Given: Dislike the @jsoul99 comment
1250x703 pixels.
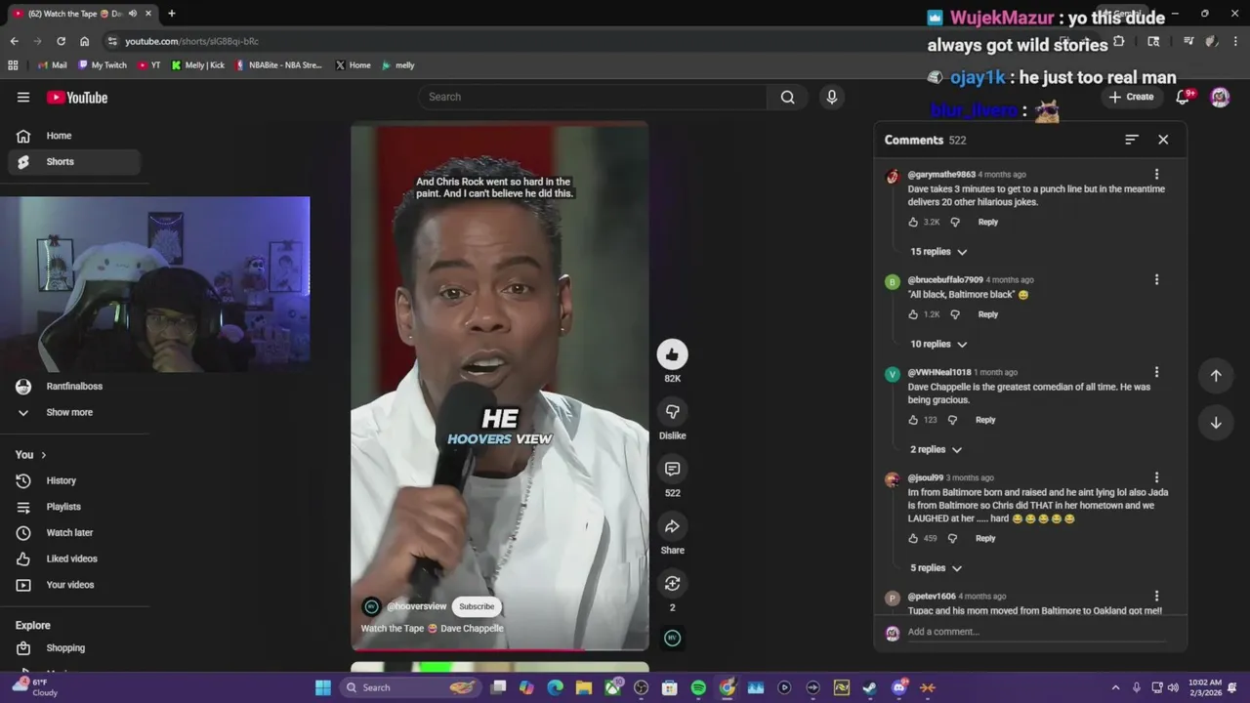Looking at the screenshot, I should point(952,538).
